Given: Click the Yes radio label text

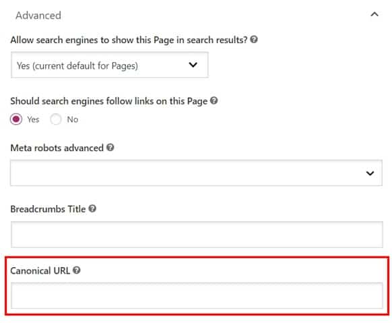Looking at the screenshot, I should pyautogui.click(x=33, y=119).
